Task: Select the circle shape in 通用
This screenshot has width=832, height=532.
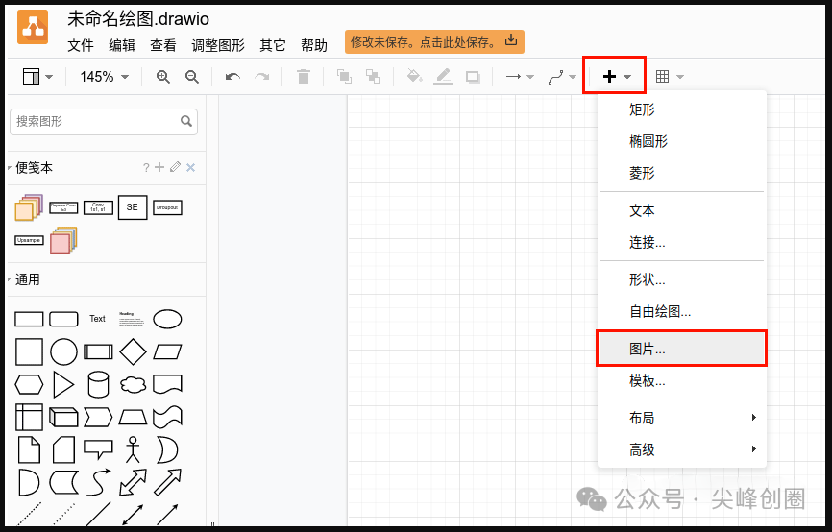Action: pos(63,351)
